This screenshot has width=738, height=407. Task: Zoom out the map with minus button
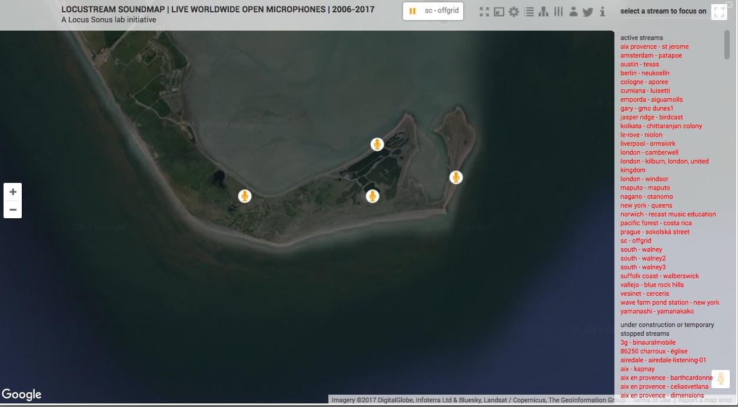click(x=13, y=209)
